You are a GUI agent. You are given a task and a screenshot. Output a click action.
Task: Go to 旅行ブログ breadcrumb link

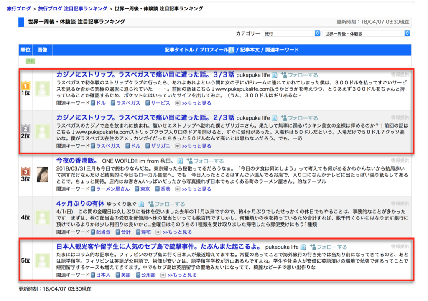pyautogui.click(x=18, y=9)
